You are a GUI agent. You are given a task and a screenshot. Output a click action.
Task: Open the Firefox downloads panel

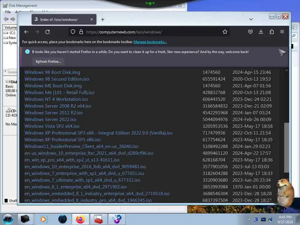coord(261,32)
